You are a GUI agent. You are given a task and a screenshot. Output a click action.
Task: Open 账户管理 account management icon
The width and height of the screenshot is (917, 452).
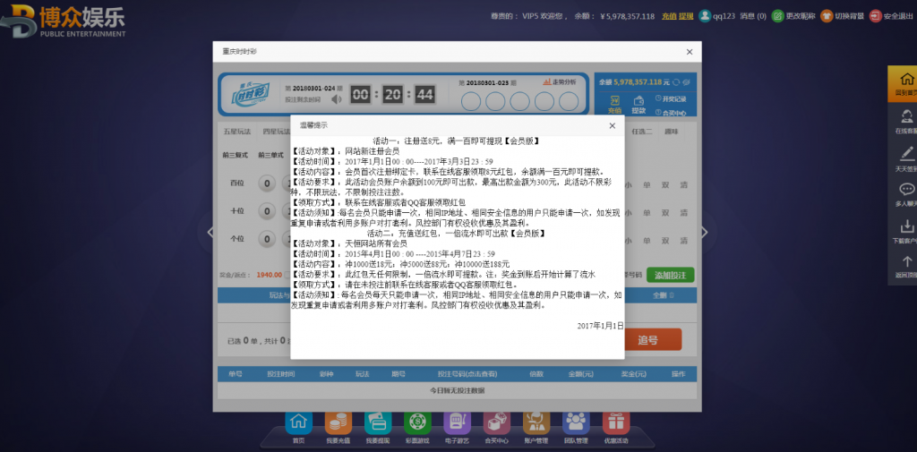(x=536, y=423)
